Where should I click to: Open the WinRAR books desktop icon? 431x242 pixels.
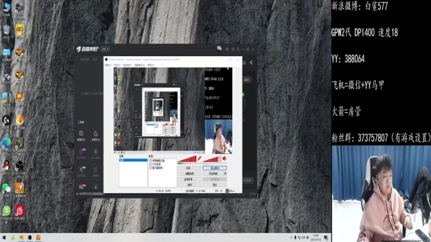(6, 99)
